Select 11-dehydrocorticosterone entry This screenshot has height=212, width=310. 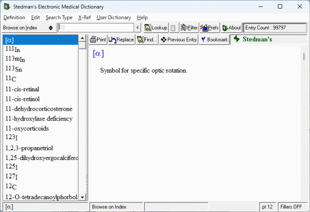40,109
